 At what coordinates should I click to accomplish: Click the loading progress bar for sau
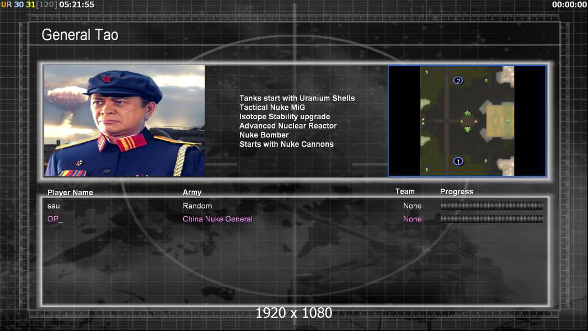pyautogui.click(x=491, y=205)
